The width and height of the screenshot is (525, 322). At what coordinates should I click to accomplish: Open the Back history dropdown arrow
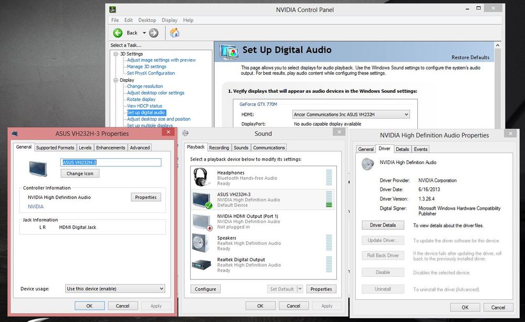145,33
